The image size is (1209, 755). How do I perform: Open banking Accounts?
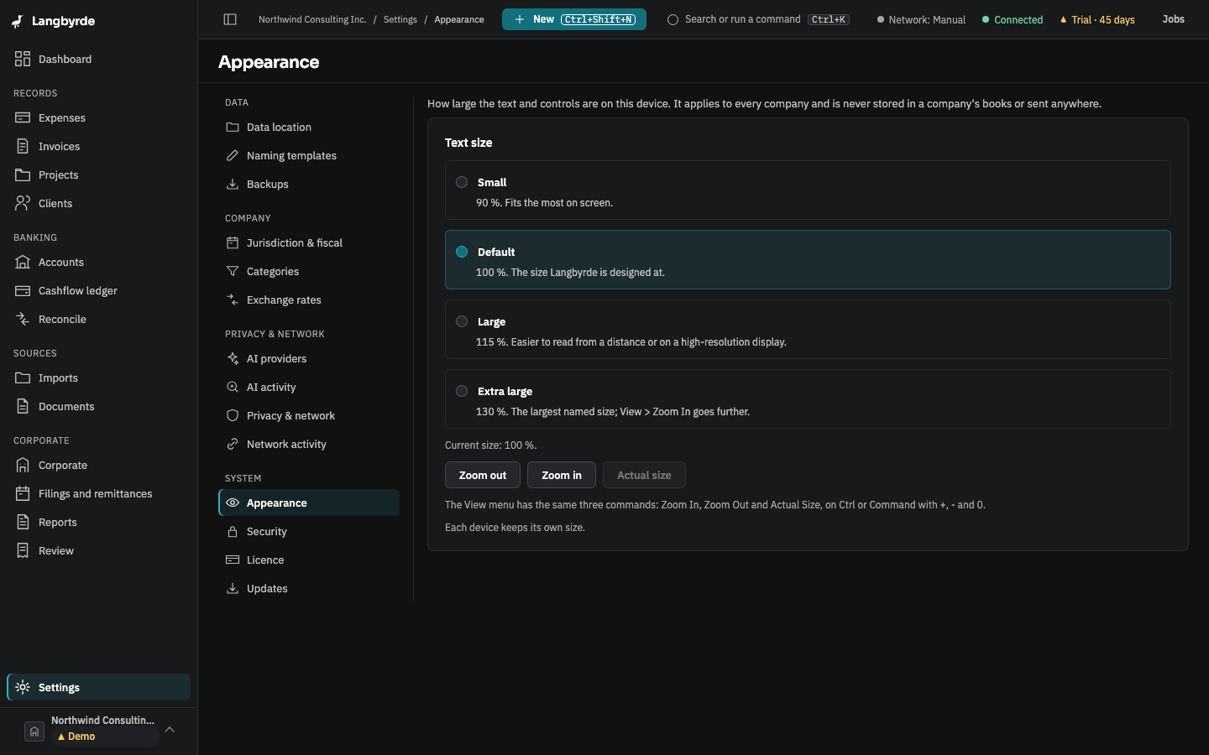(98, 262)
